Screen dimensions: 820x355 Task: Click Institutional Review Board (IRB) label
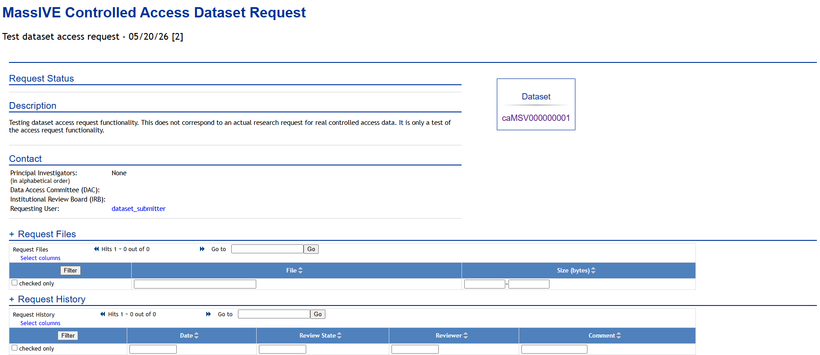[x=58, y=199]
